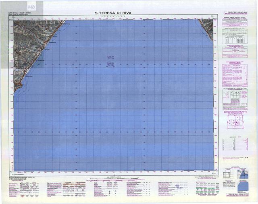Image resolution: width=258 pixels, height=204 pixels.
Task: Click the WC grid zone label
Action: [x=111, y=58]
